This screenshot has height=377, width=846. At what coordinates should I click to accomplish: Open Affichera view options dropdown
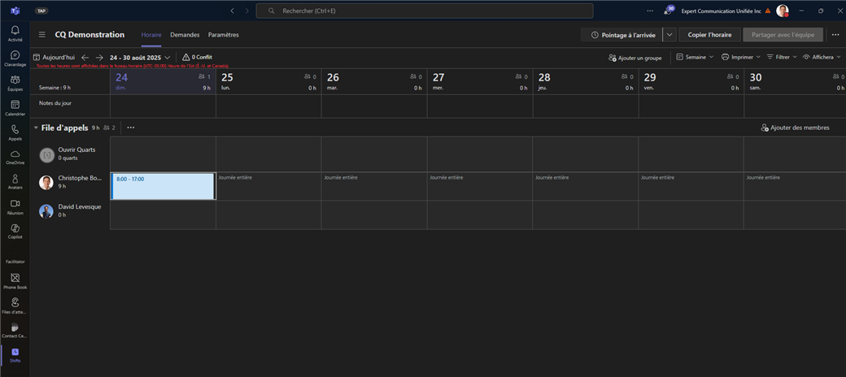(822, 57)
